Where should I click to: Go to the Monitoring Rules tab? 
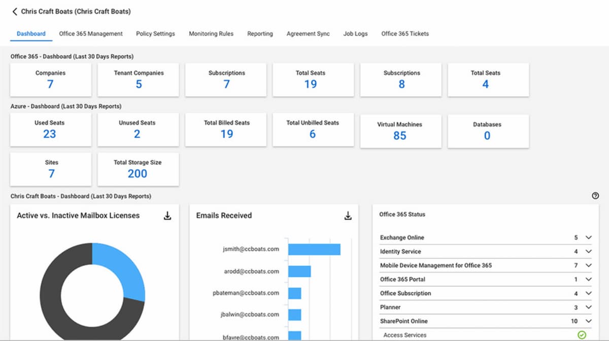tap(211, 34)
